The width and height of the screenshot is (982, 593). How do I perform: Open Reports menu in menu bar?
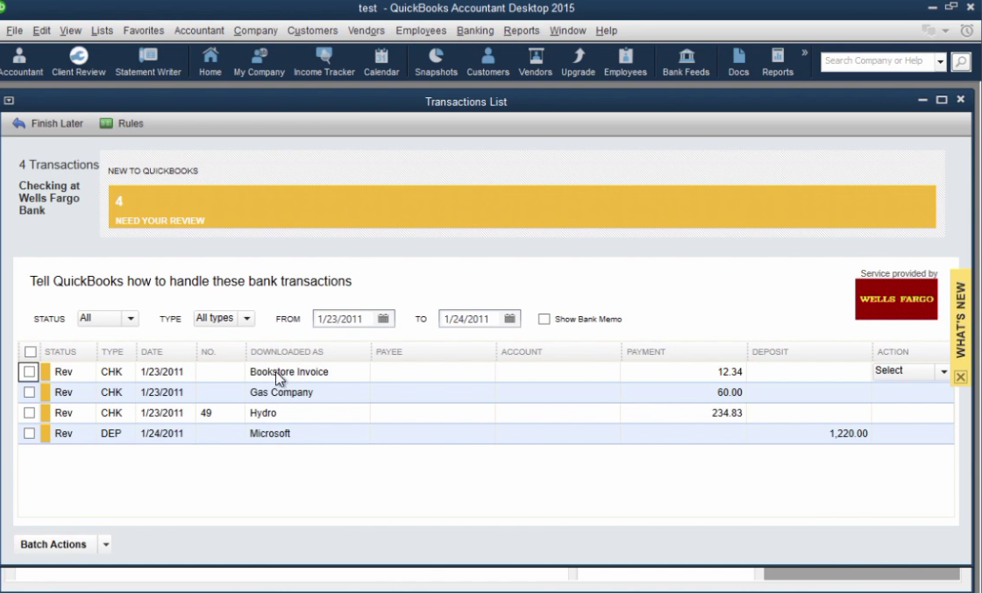[521, 30]
